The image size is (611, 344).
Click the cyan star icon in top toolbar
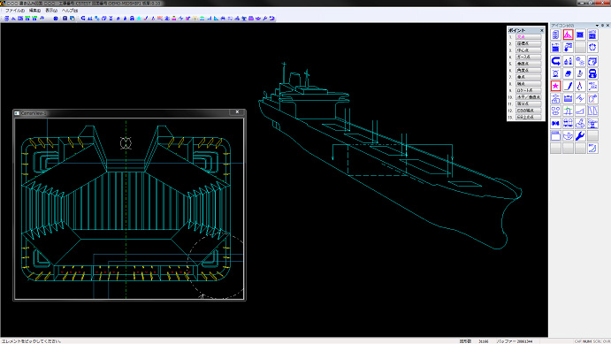click(x=139, y=19)
